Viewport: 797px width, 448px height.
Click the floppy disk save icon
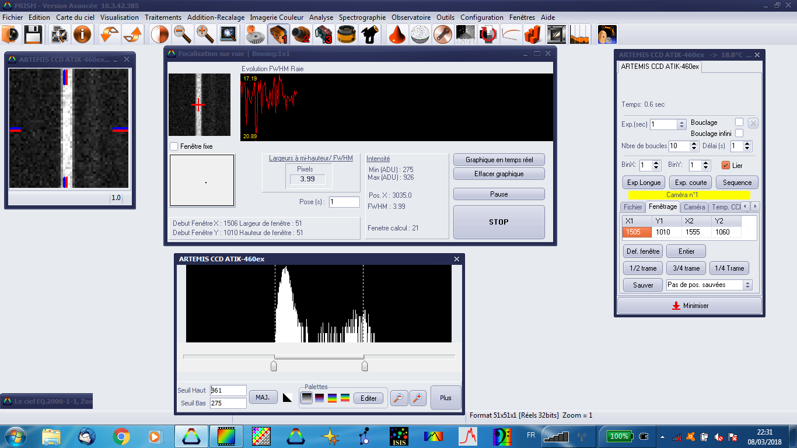33,35
